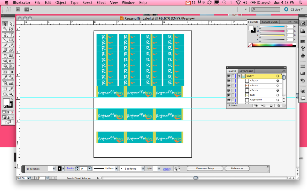Viewport: 307px width, 192px height.
Task: Click the Stroke link in control bar
Action: click(71, 168)
